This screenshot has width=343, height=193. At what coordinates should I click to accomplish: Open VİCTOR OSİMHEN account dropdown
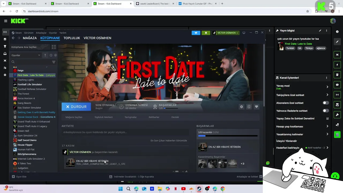point(225,33)
